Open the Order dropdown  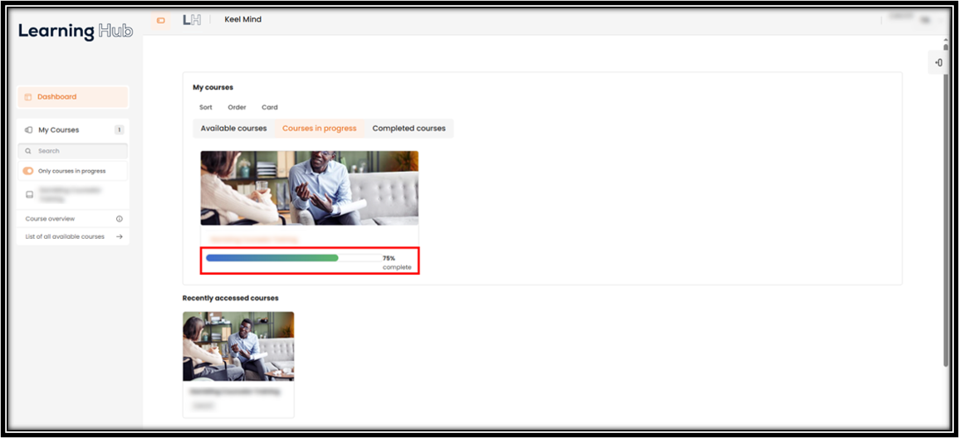pos(237,108)
